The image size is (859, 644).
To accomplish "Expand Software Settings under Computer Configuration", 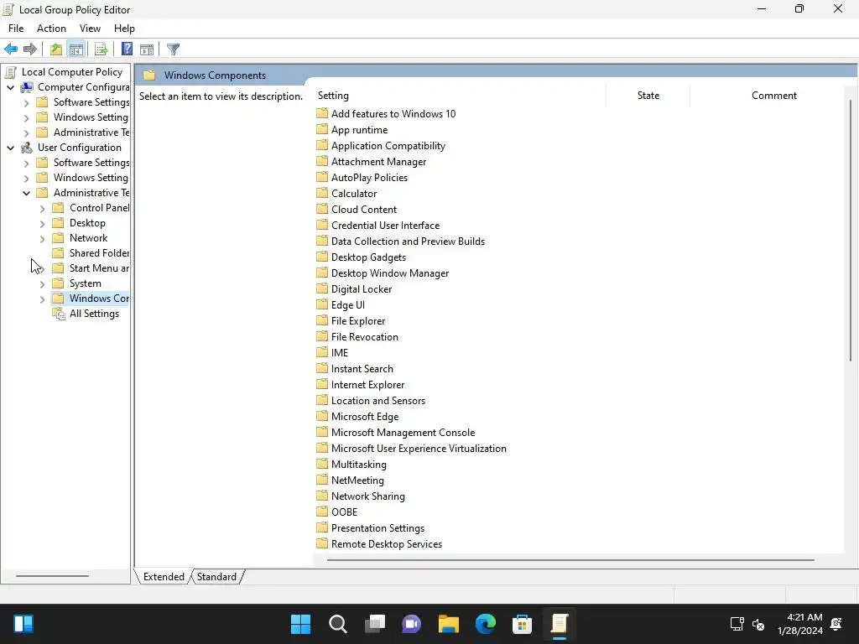I will point(26,102).
